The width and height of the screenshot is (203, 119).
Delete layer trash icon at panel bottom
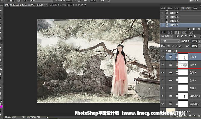point(199,116)
